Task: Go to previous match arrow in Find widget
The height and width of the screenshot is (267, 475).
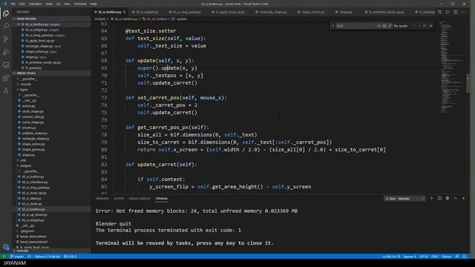Action: 414,26
